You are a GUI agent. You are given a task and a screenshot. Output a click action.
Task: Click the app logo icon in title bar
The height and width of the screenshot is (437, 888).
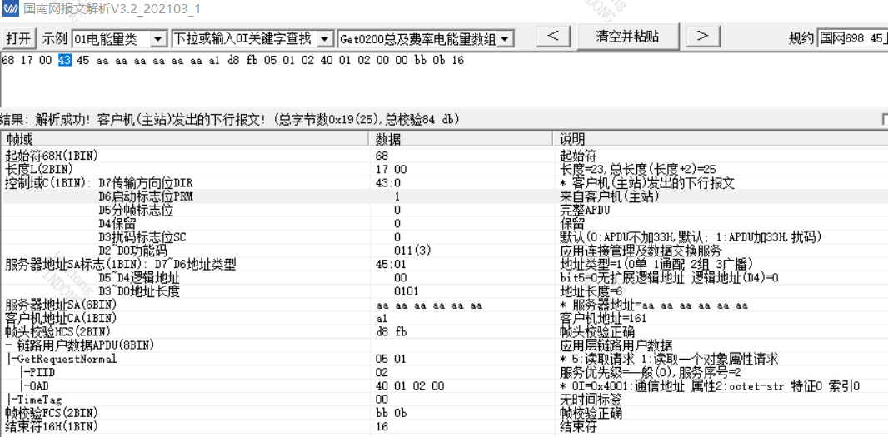tap(10, 10)
